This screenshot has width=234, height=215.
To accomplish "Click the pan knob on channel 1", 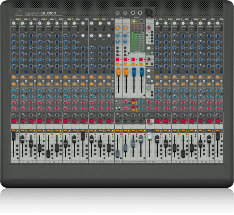I will (13, 115).
